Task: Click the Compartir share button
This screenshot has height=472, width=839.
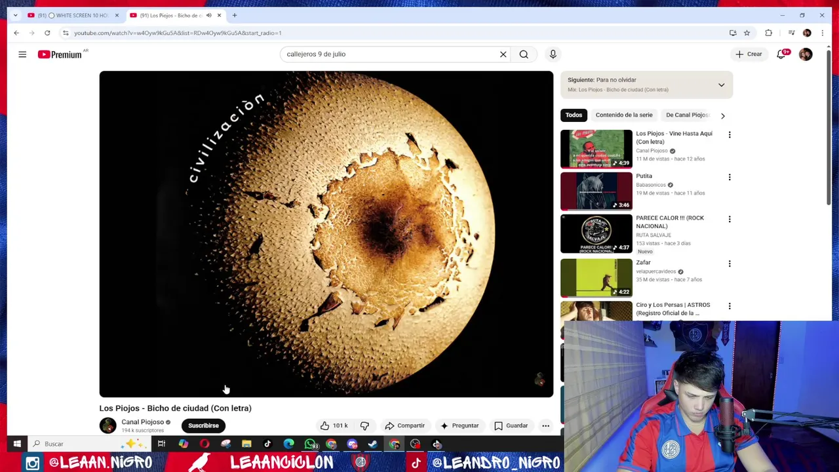Action: pos(404,425)
